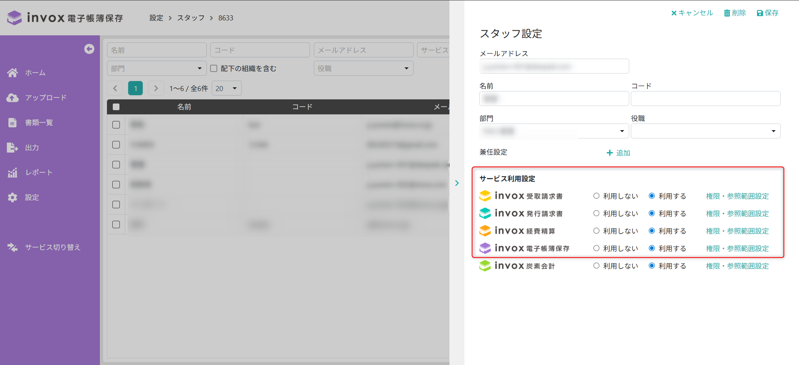The image size is (799, 365).
Task: Open the 役職 dropdown in staff settings
Action: coord(705,131)
